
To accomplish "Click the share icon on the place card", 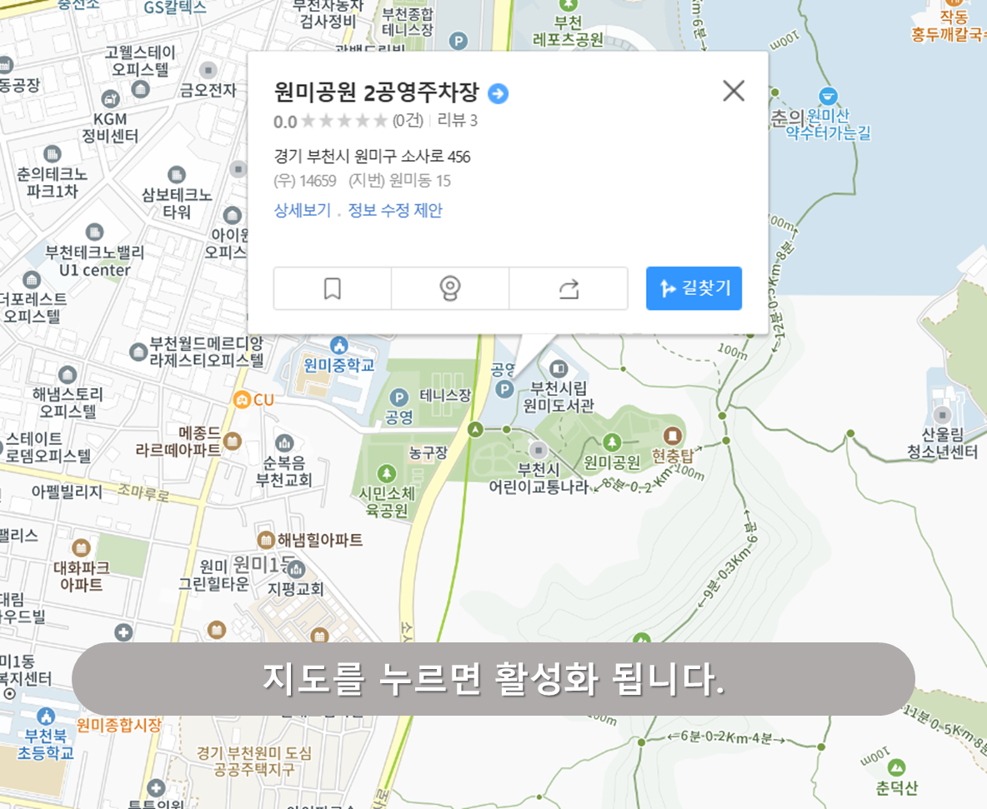I will click(569, 287).
